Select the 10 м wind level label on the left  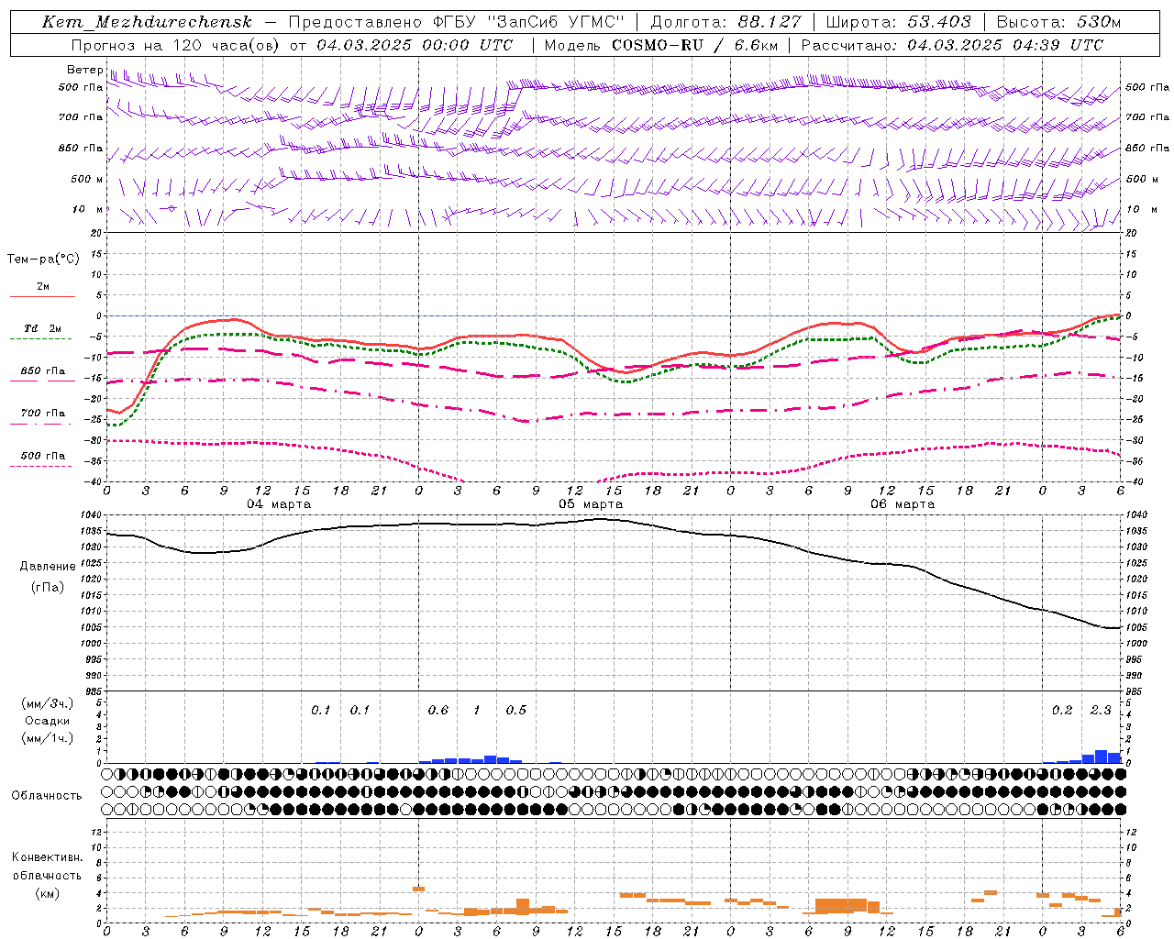pos(87,209)
